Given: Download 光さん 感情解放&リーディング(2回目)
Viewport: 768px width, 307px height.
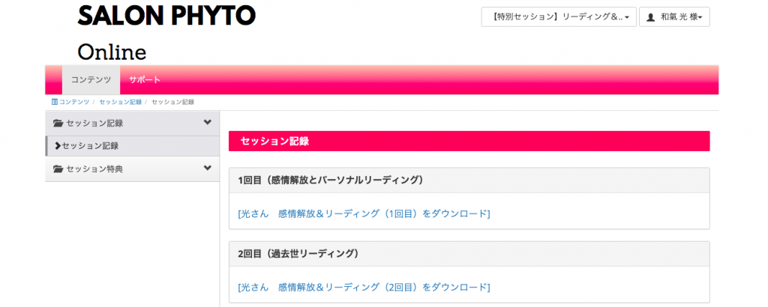Looking at the screenshot, I should (364, 287).
